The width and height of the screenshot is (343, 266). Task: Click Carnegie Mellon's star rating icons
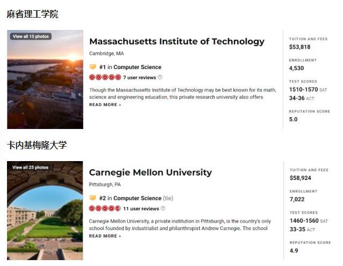pyautogui.click(x=105, y=208)
